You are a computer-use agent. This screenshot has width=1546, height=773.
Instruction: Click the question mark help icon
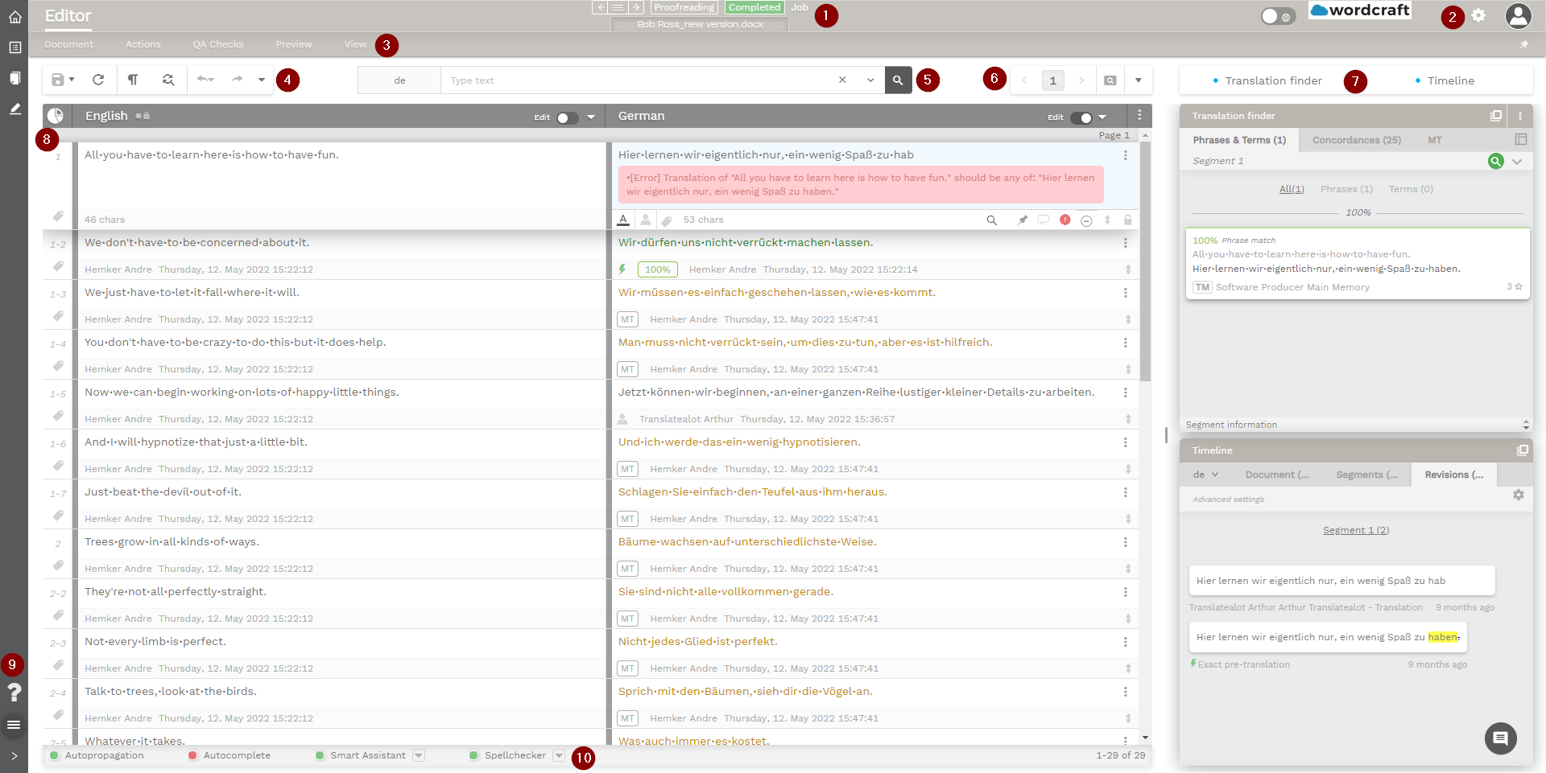(14, 692)
